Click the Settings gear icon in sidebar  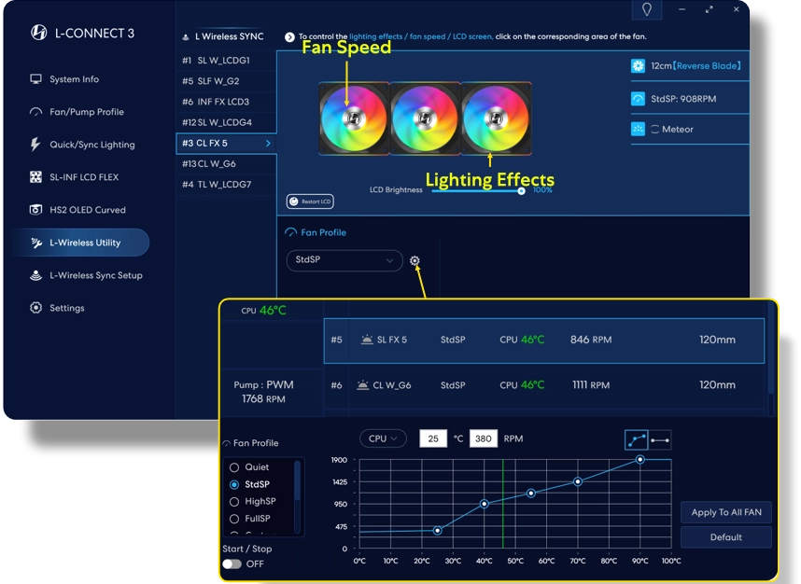coord(35,308)
